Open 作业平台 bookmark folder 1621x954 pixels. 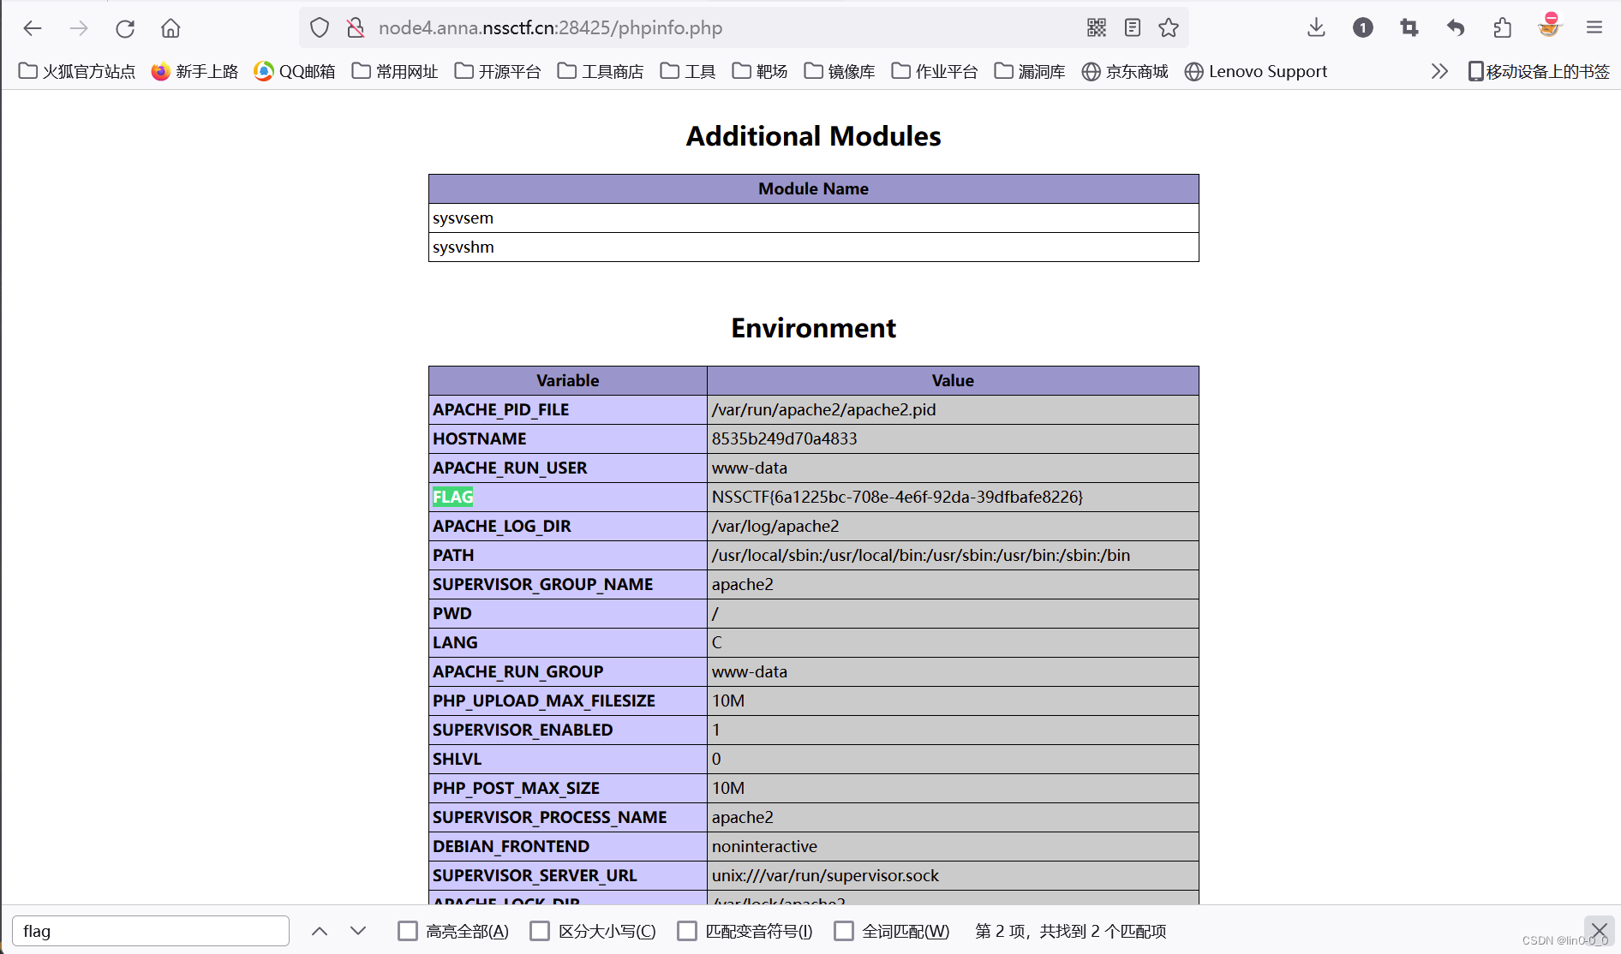pyautogui.click(x=935, y=71)
